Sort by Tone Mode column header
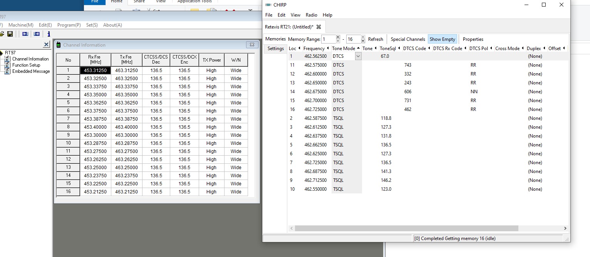Screen dimensions: 590x257 tap(346, 49)
